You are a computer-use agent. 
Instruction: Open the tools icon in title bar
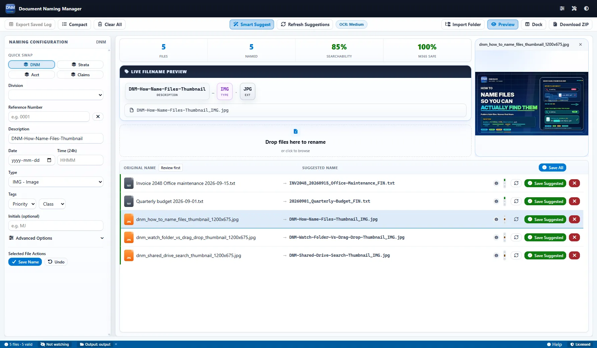[574, 8]
